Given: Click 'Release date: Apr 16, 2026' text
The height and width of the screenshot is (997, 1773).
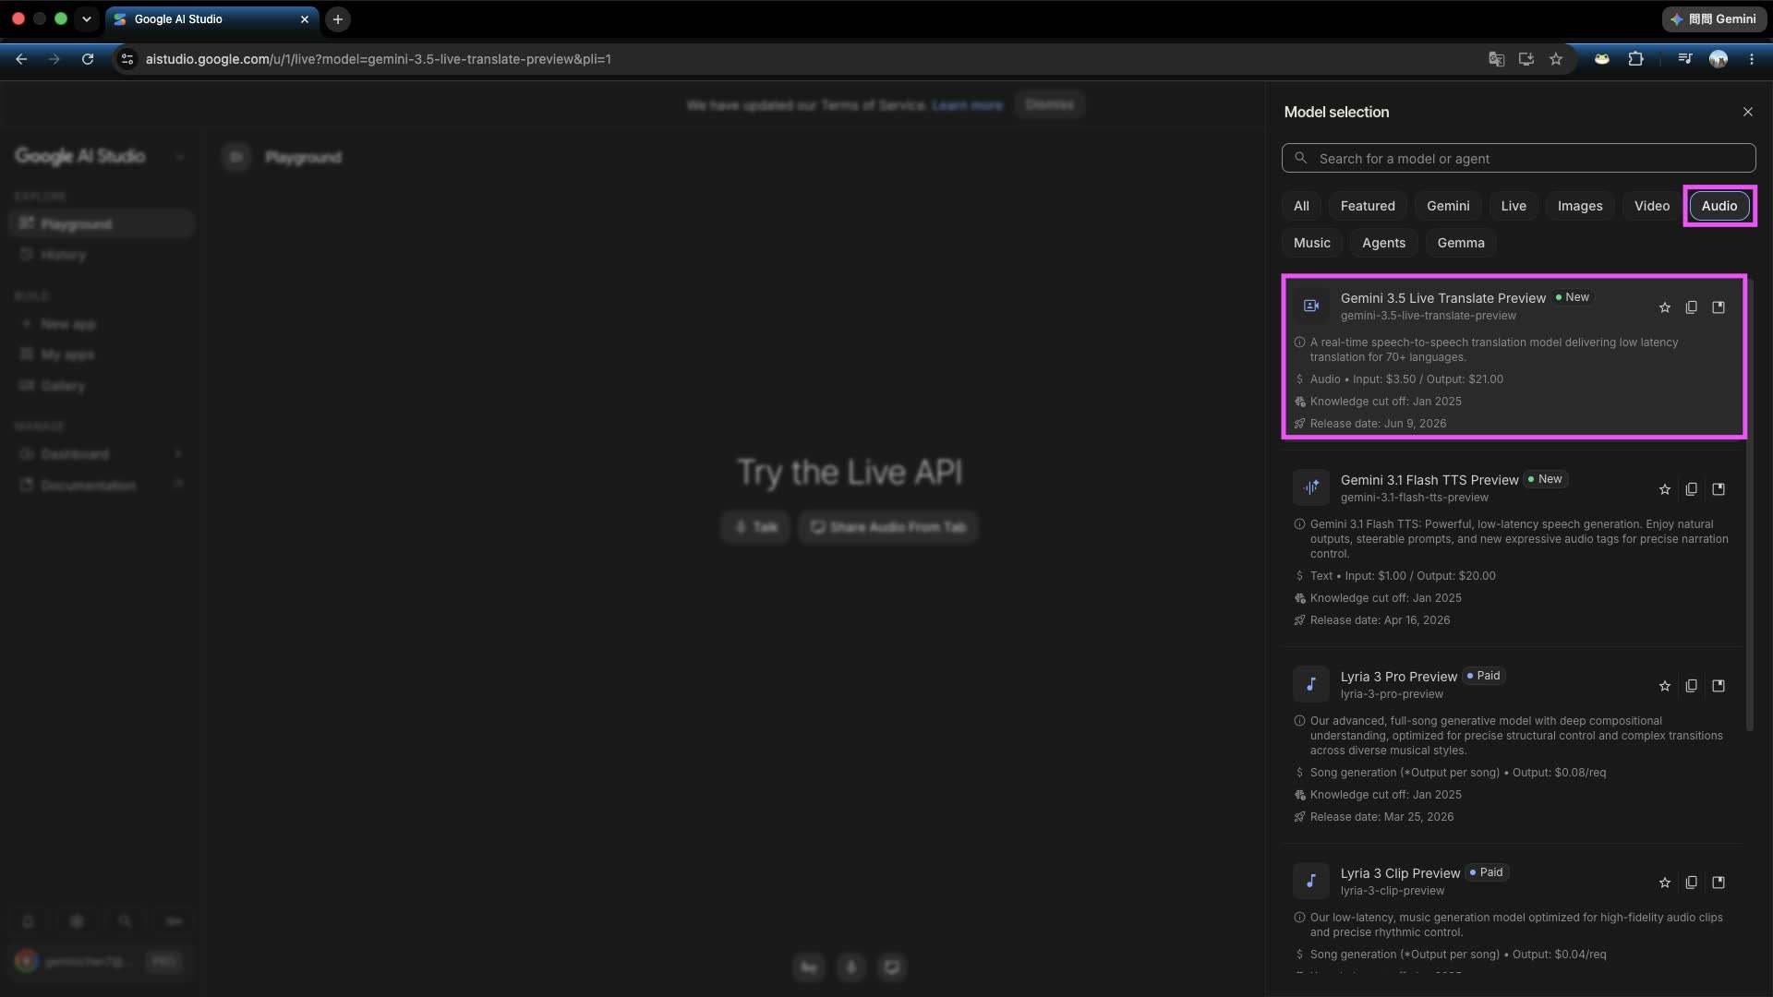Looking at the screenshot, I should tap(1380, 620).
